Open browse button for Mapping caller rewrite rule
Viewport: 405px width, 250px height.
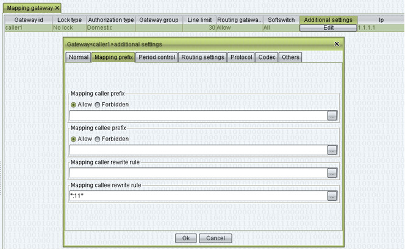click(x=332, y=173)
